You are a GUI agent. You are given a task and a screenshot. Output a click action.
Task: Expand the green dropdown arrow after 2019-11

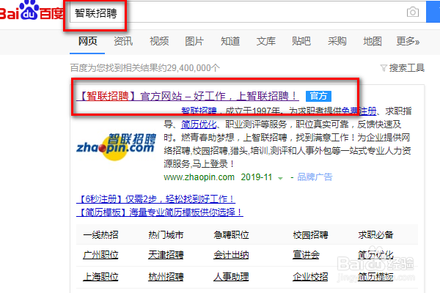pos(280,178)
